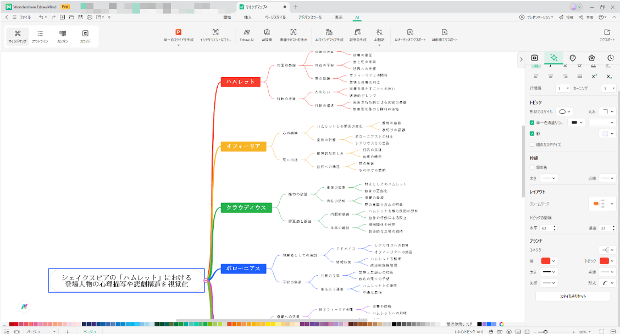Switch to Kanban (カンバン) view
This screenshot has height=334, width=620.
tap(63, 36)
